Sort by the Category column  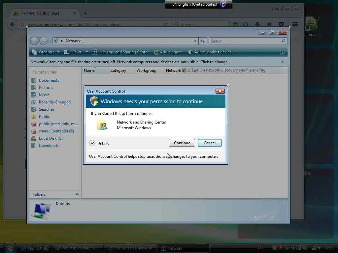point(121,70)
